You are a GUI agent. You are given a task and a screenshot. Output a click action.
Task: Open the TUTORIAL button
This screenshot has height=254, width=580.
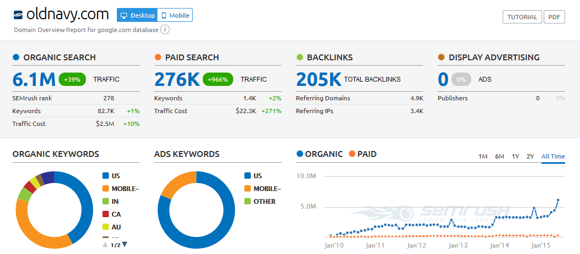point(522,17)
